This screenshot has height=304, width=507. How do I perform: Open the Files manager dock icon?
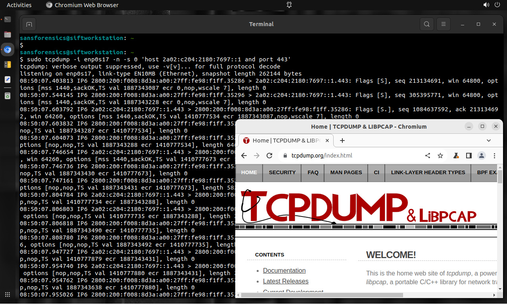coord(8,34)
